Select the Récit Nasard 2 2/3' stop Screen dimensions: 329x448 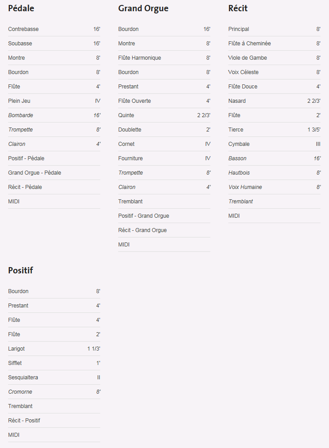(x=274, y=101)
